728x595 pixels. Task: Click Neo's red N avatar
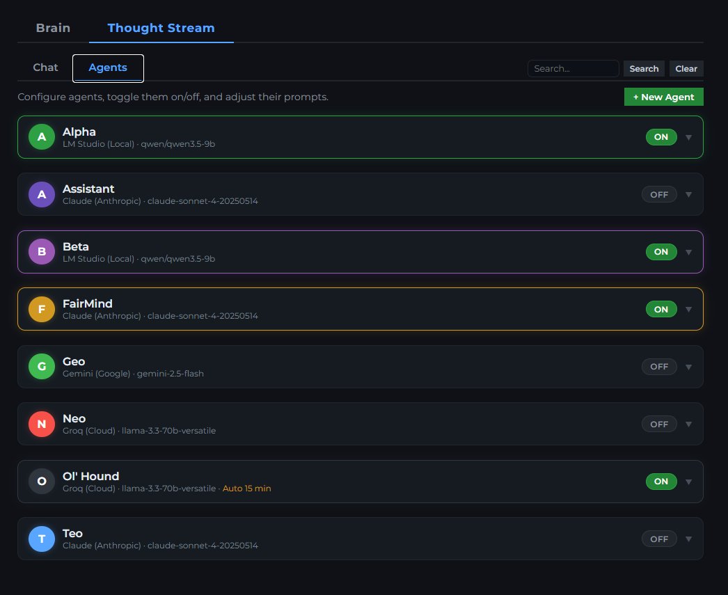pyautogui.click(x=42, y=424)
